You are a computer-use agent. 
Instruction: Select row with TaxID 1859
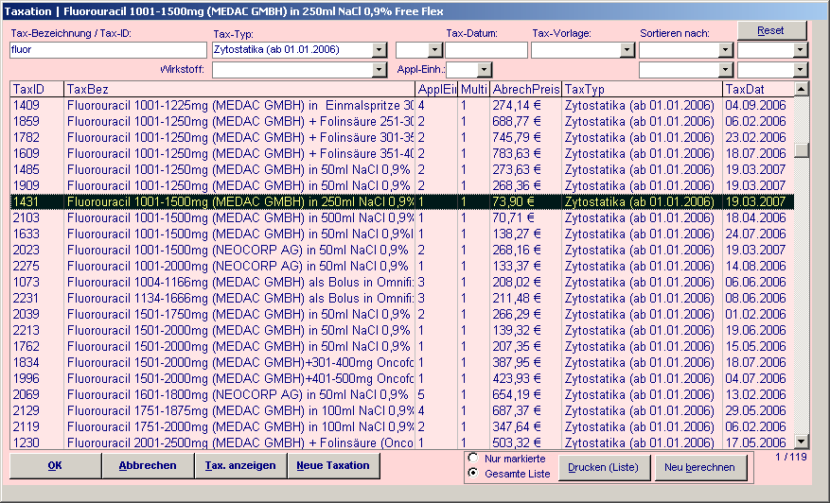tap(402, 121)
